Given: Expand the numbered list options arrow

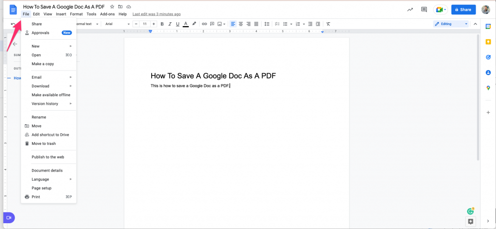Looking at the screenshot, I should tap(304, 24).
